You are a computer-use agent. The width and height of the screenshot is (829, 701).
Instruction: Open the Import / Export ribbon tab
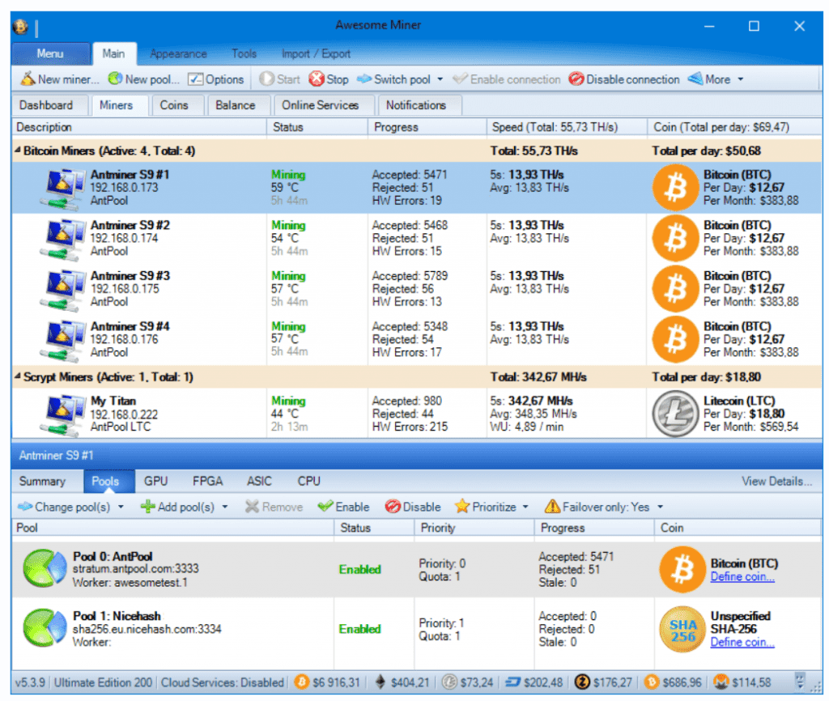coord(316,54)
